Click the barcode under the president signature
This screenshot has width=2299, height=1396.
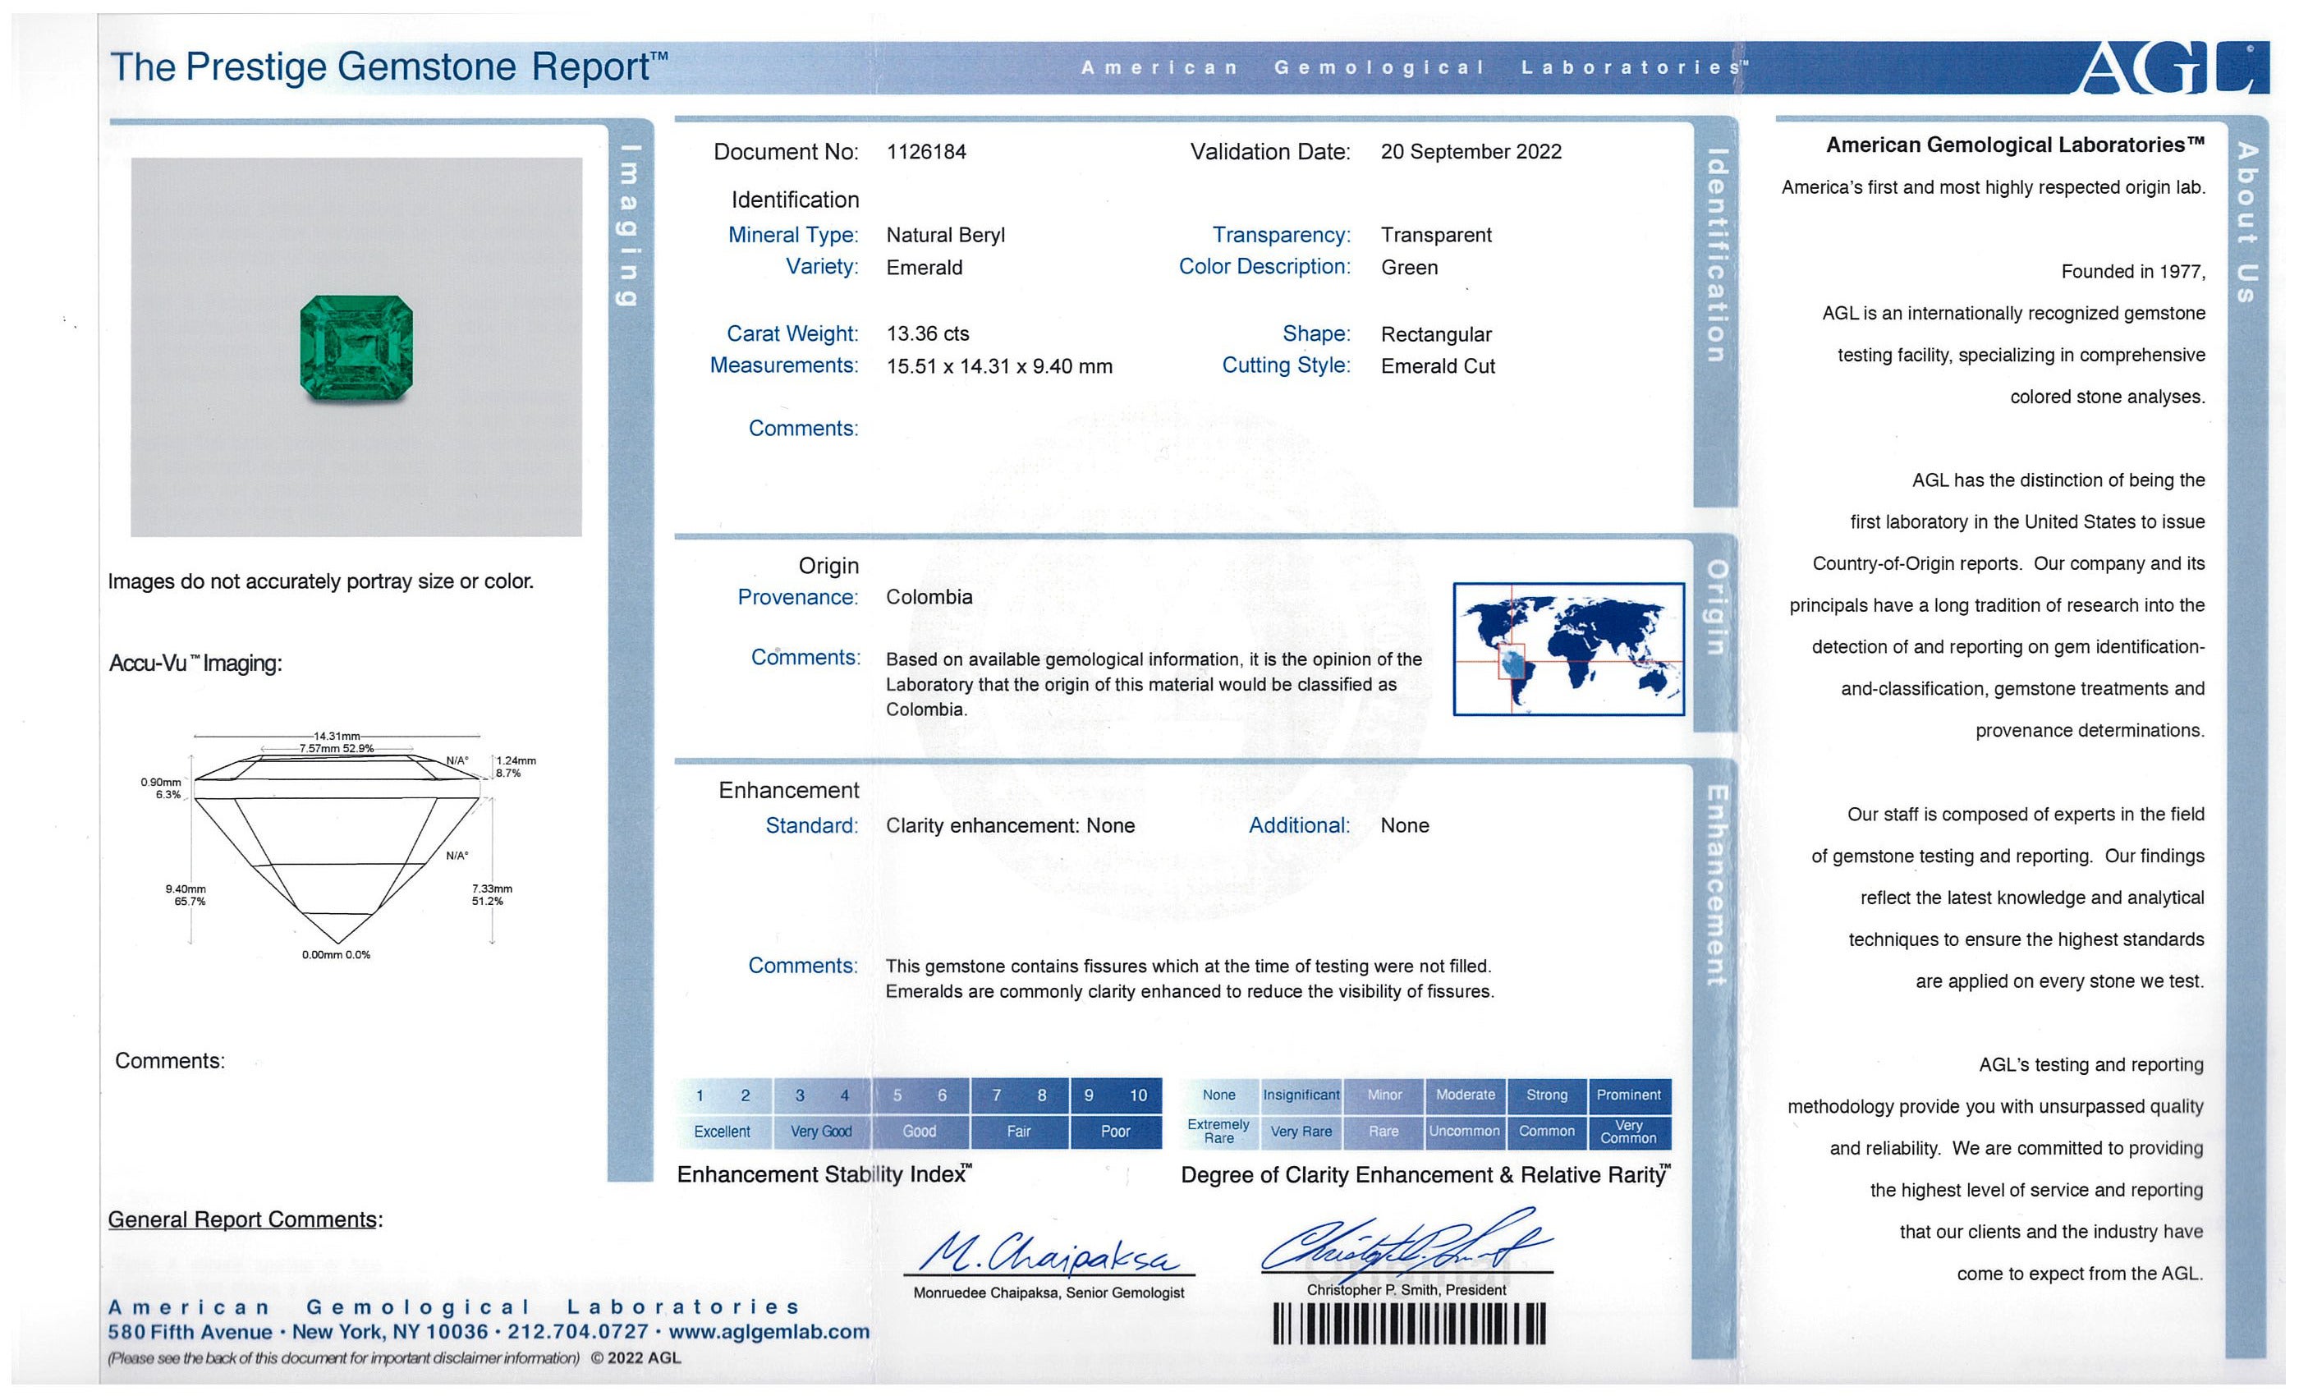1409,1323
